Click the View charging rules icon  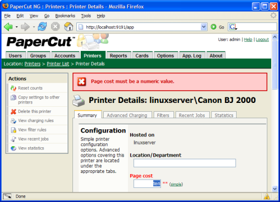pos(13,121)
